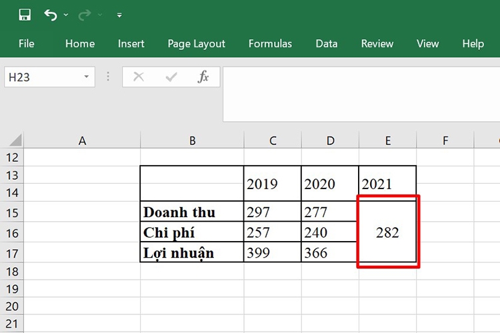Click the Doanh thu cell
This screenshot has height=333, width=500.
coord(192,212)
